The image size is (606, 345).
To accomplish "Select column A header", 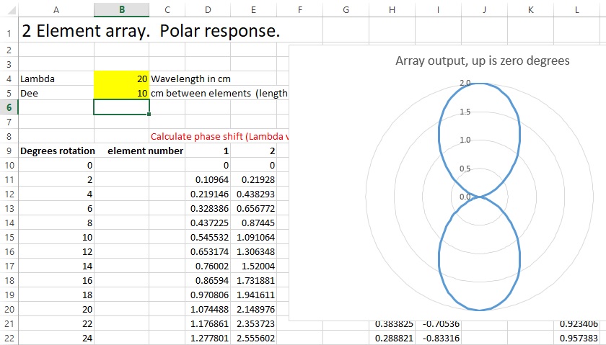I will 56,10.
